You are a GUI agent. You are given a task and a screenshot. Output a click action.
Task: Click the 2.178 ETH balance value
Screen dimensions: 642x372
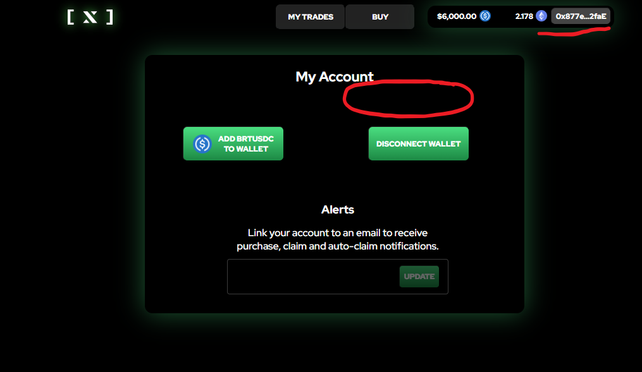(524, 16)
